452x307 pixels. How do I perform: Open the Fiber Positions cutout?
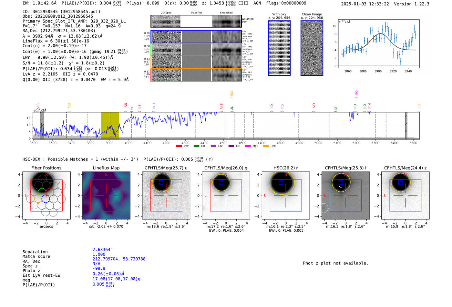coord(46,196)
